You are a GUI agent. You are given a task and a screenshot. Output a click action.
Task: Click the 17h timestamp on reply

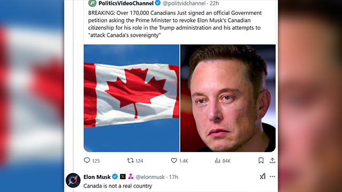tap(173, 177)
